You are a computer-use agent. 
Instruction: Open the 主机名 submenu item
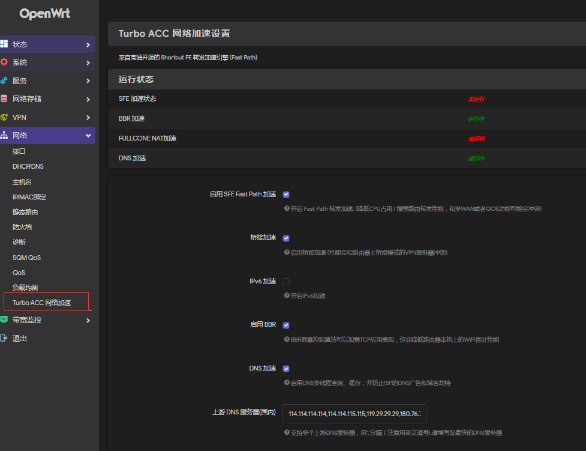(x=22, y=182)
